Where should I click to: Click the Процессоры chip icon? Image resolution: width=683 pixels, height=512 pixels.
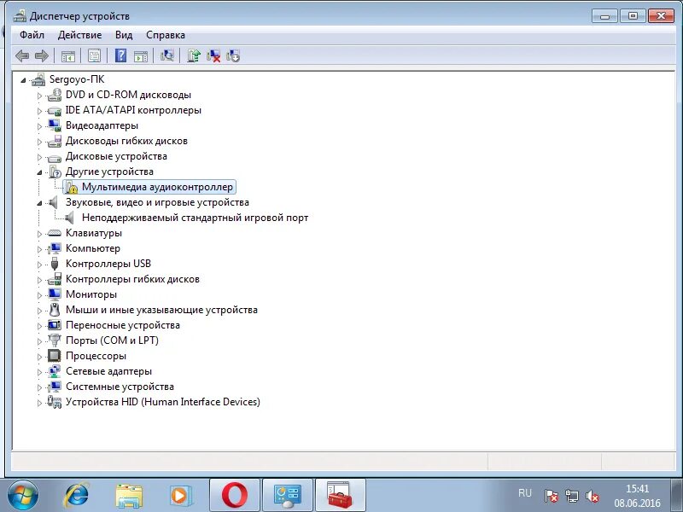pos(55,356)
